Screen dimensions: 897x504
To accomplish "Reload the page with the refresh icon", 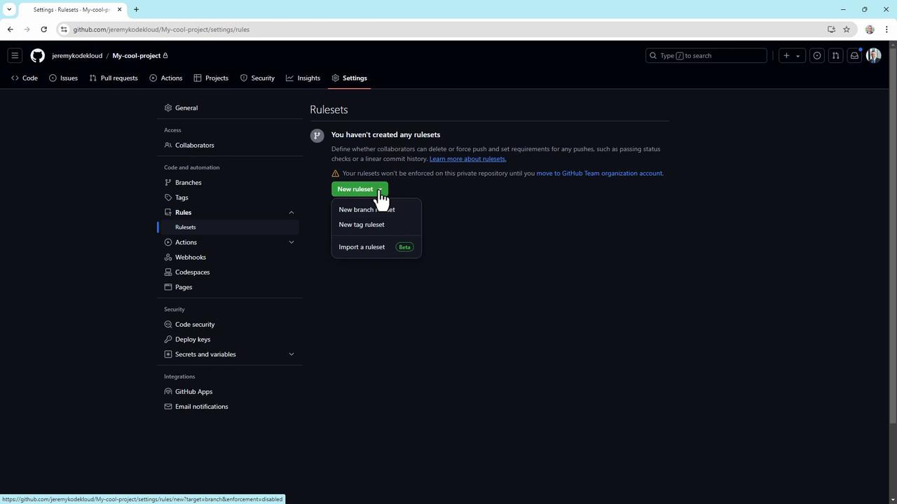I will click(x=43, y=29).
